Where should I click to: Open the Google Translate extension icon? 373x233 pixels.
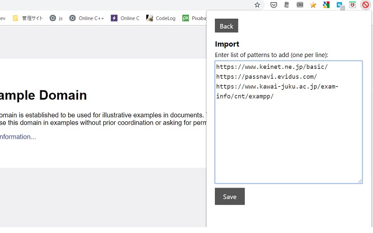326,5
